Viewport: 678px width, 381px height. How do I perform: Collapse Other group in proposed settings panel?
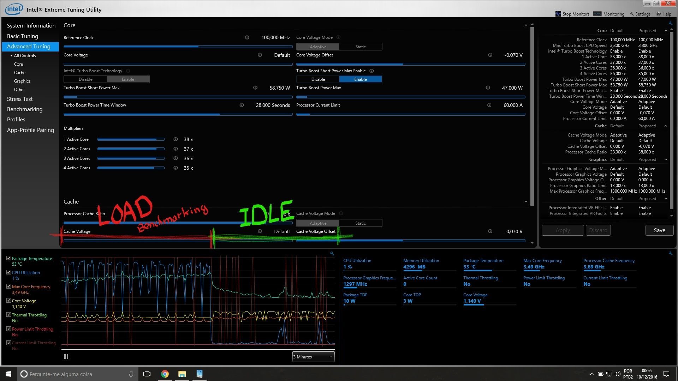pos(666,199)
